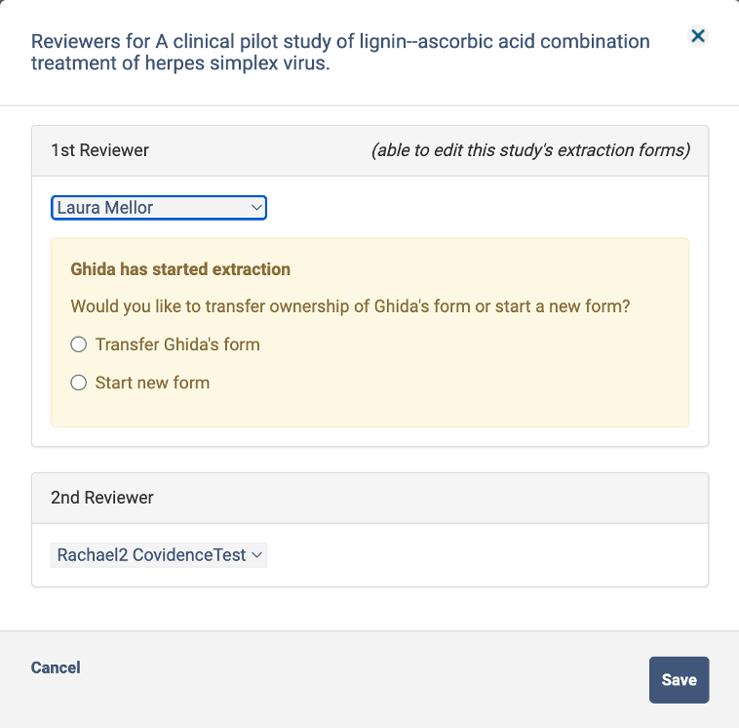Image resolution: width=739 pixels, height=728 pixels.
Task: Close the reviewers dialog with the X icon
Action: pyautogui.click(x=698, y=36)
